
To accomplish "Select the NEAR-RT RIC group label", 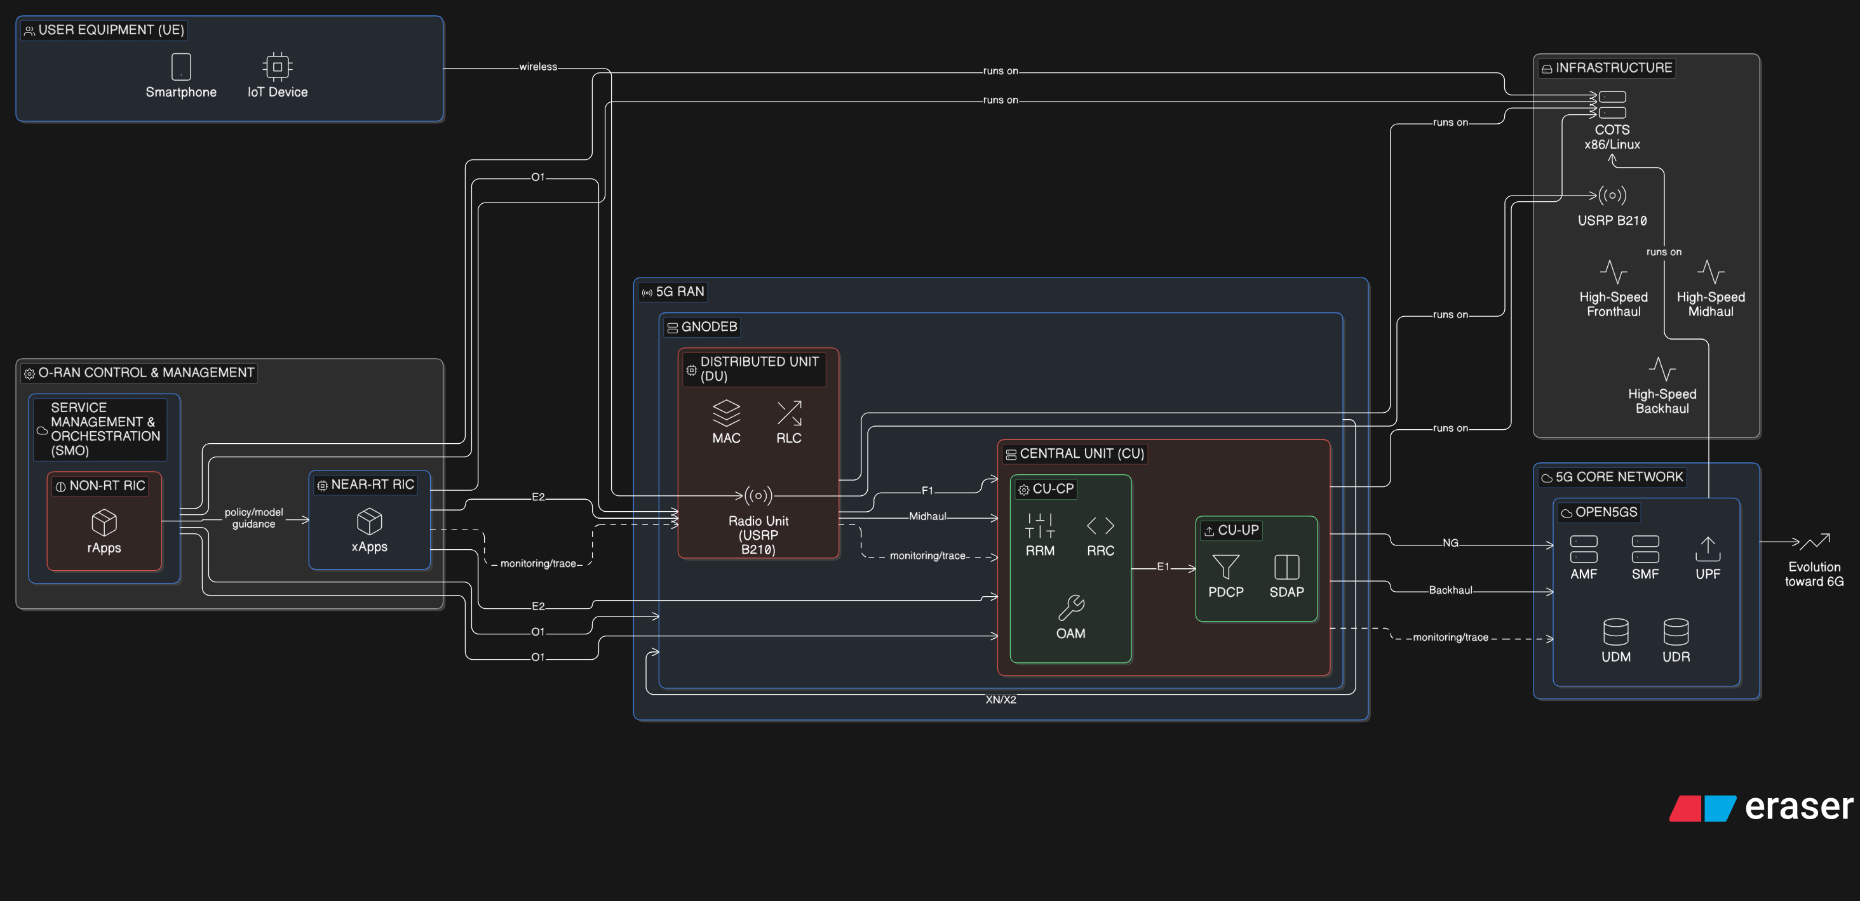I will (x=373, y=484).
